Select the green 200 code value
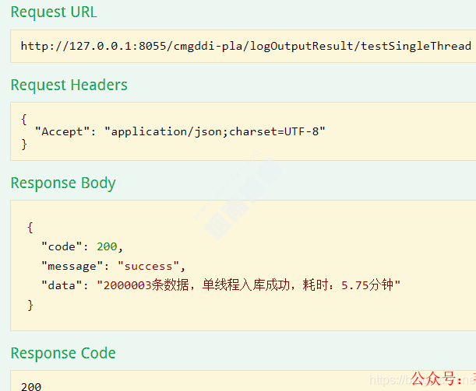 pyautogui.click(x=107, y=247)
